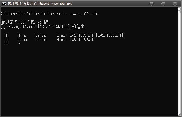Click hop 1 address 192.168.1.1
This screenshot has height=117, width=182.
click(x=82, y=35)
